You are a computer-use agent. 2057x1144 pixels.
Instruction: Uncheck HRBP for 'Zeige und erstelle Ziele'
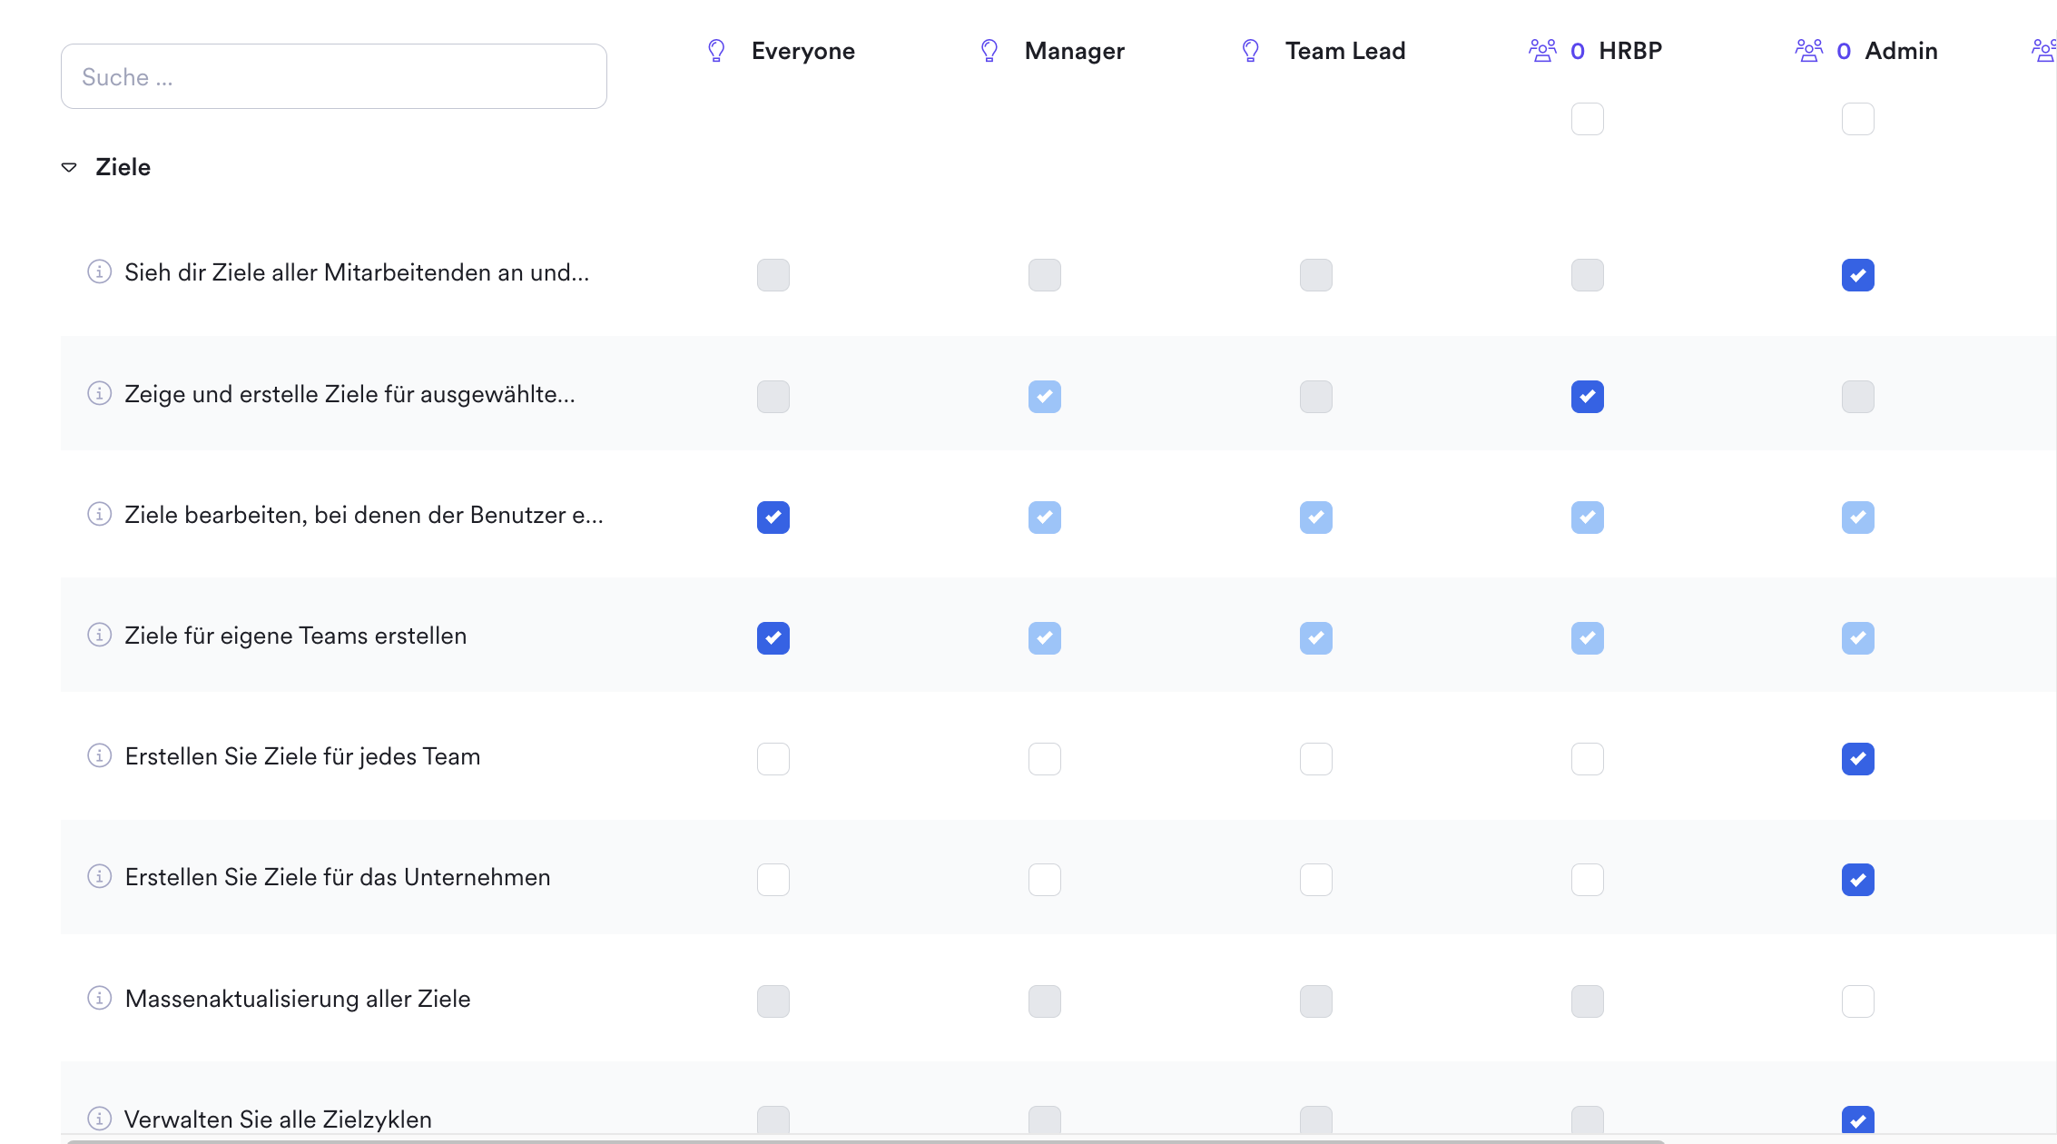pos(1588,397)
